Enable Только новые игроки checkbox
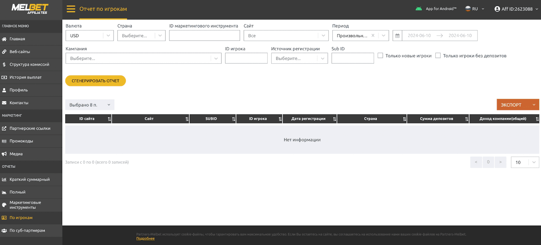The width and height of the screenshot is (541, 245). point(380,55)
